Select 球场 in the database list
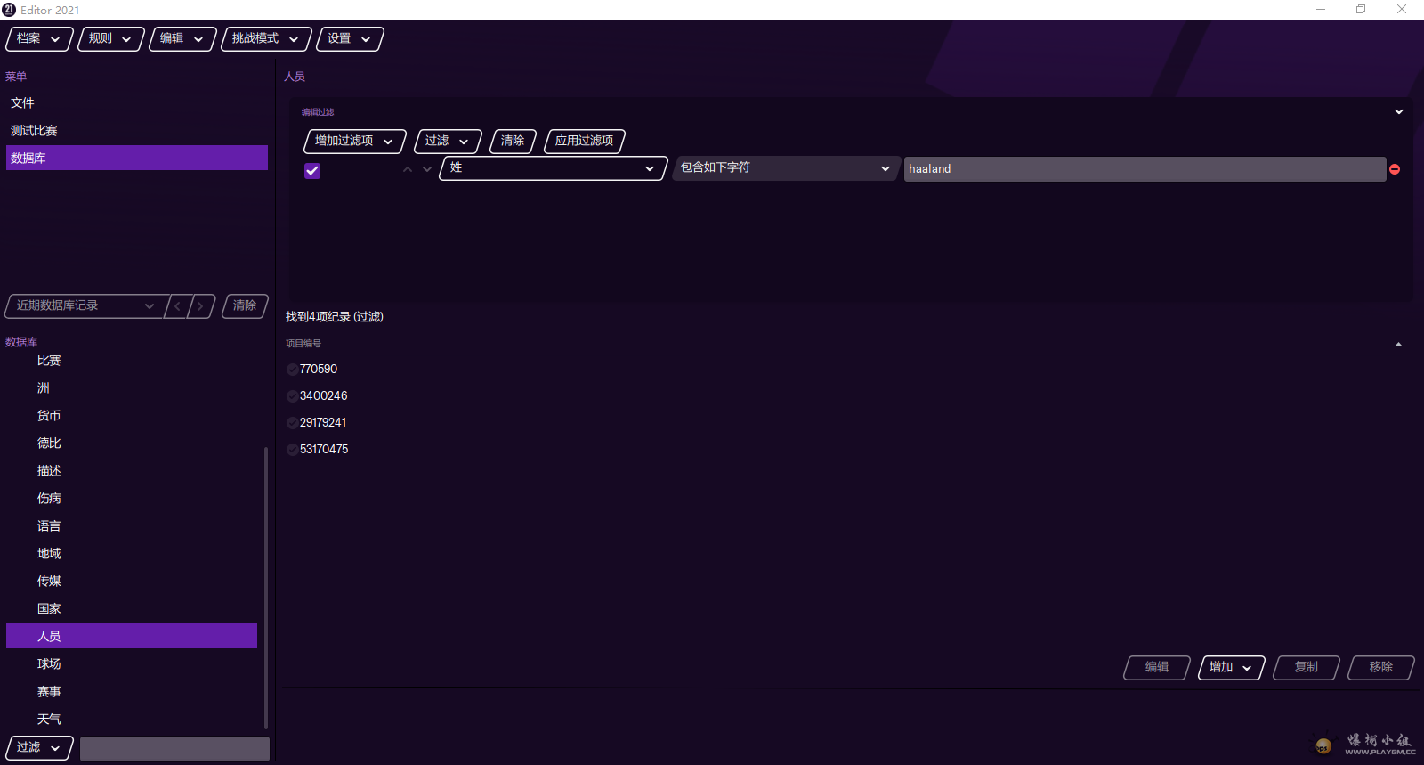 49,664
